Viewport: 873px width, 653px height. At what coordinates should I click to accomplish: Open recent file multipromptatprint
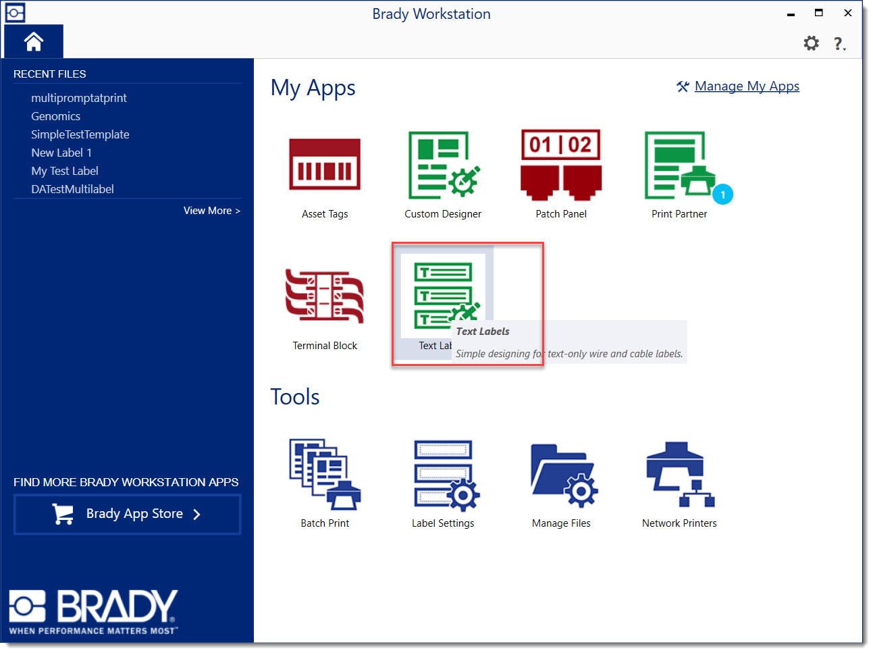tap(79, 98)
